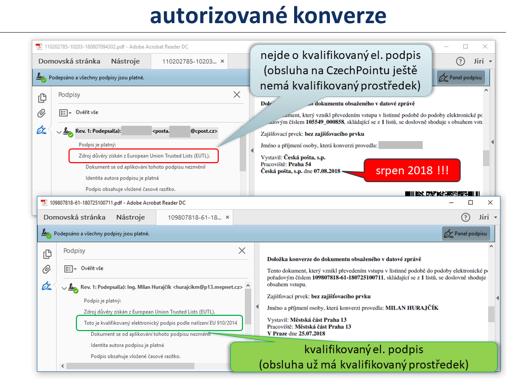Close the 109807818-61-18 document tab
The height and width of the screenshot is (379, 506).
(x=228, y=217)
